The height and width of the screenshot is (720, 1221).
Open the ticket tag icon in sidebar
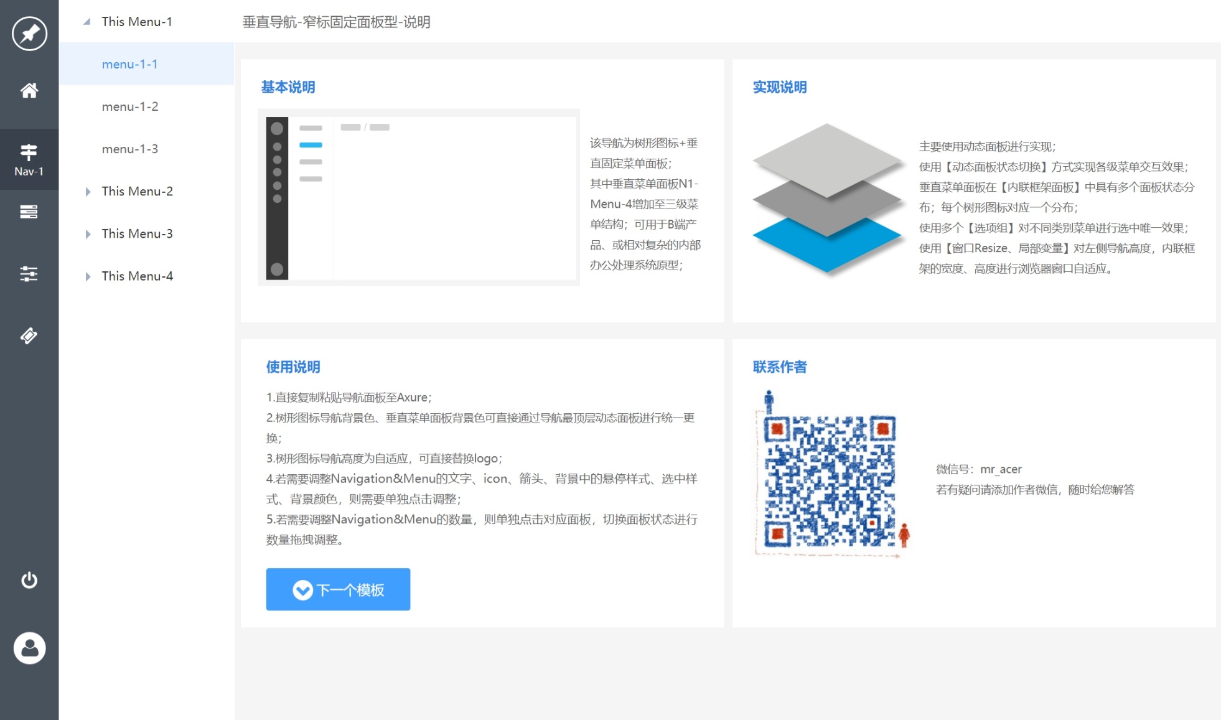[29, 336]
